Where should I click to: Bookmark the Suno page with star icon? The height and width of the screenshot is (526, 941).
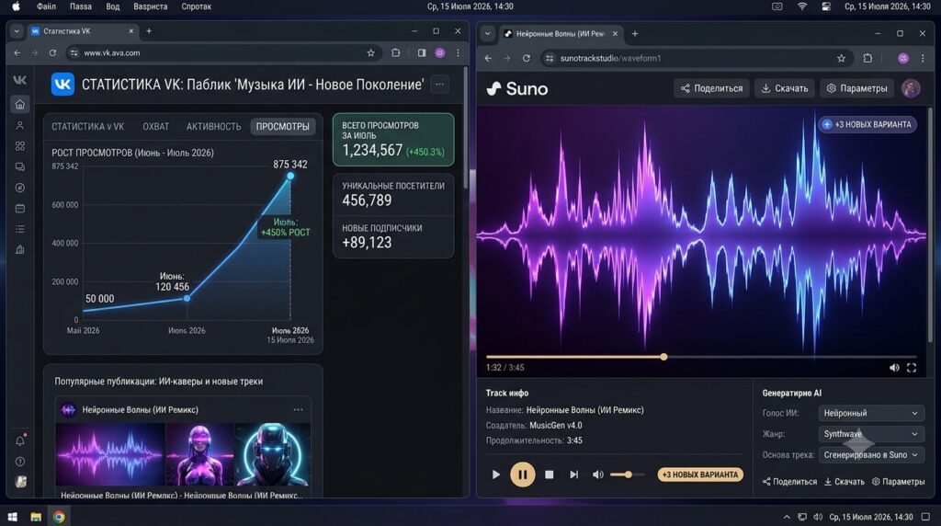pos(841,58)
